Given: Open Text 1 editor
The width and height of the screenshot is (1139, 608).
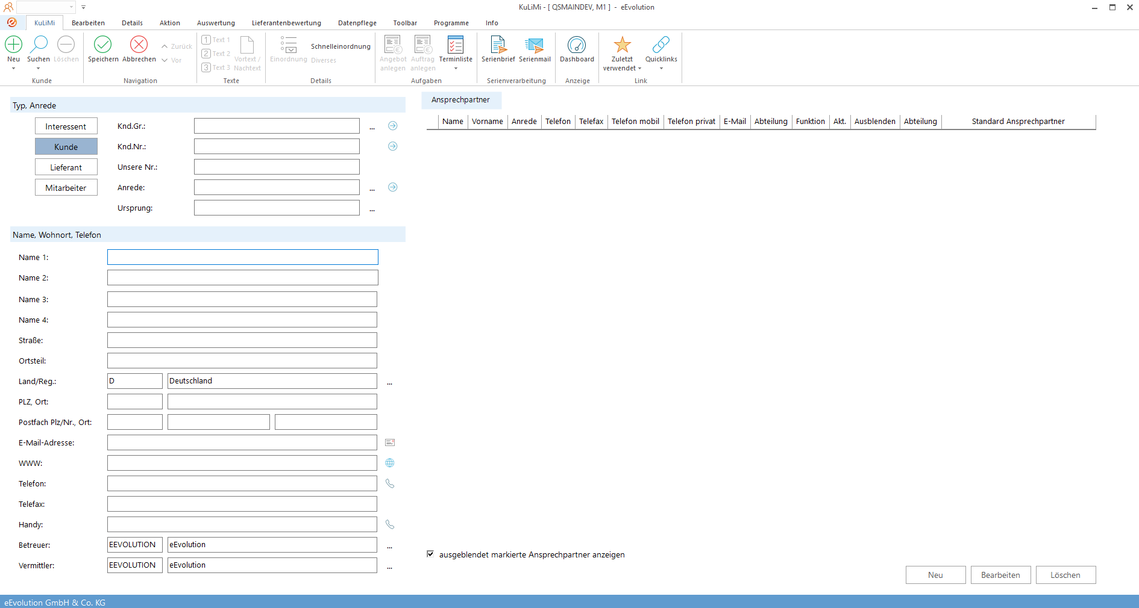Looking at the screenshot, I should (x=216, y=40).
